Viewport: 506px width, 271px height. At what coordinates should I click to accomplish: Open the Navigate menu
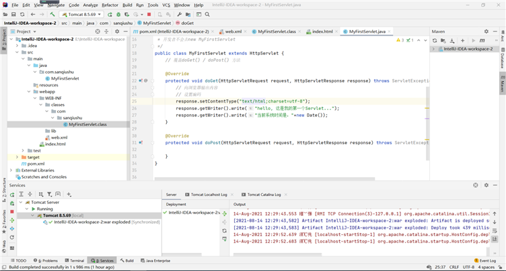[x=56, y=5]
